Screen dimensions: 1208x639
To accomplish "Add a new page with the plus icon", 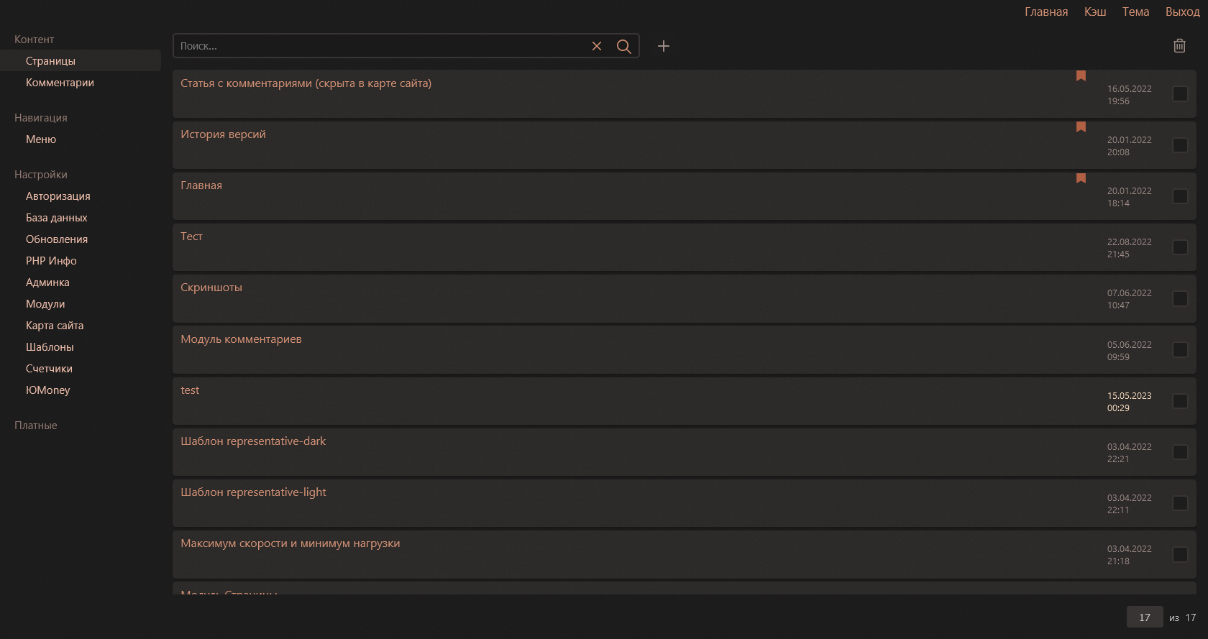I will coord(664,46).
